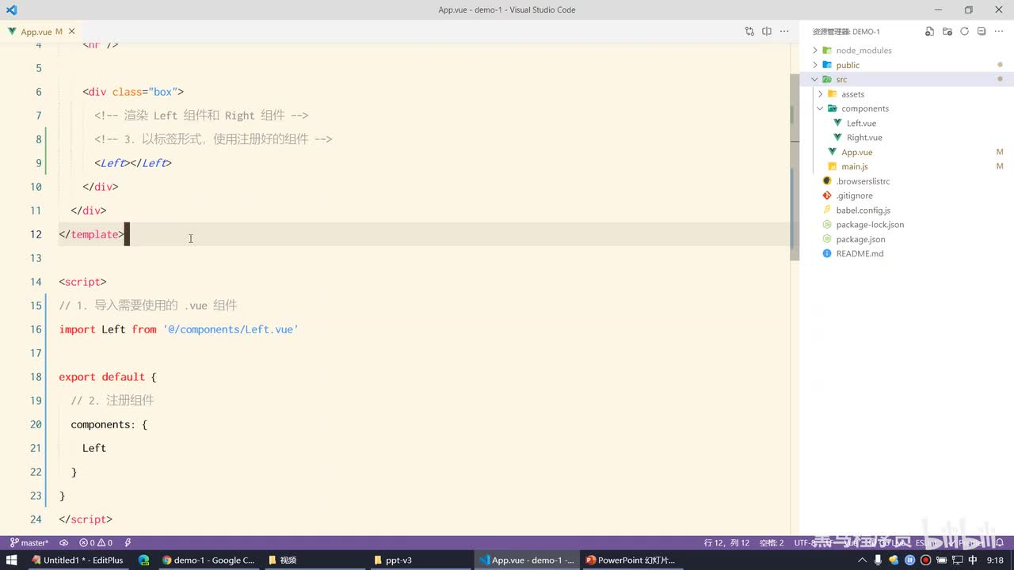Screen dimensions: 1014x570
Task: Click the chat bubbles tray icon
Action: 894,560
